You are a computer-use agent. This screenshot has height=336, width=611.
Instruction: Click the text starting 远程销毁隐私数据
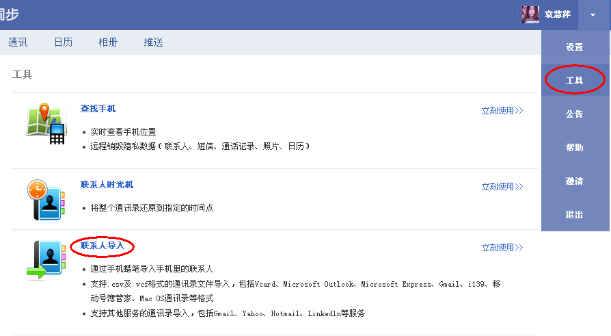pyautogui.click(x=200, y=146)
